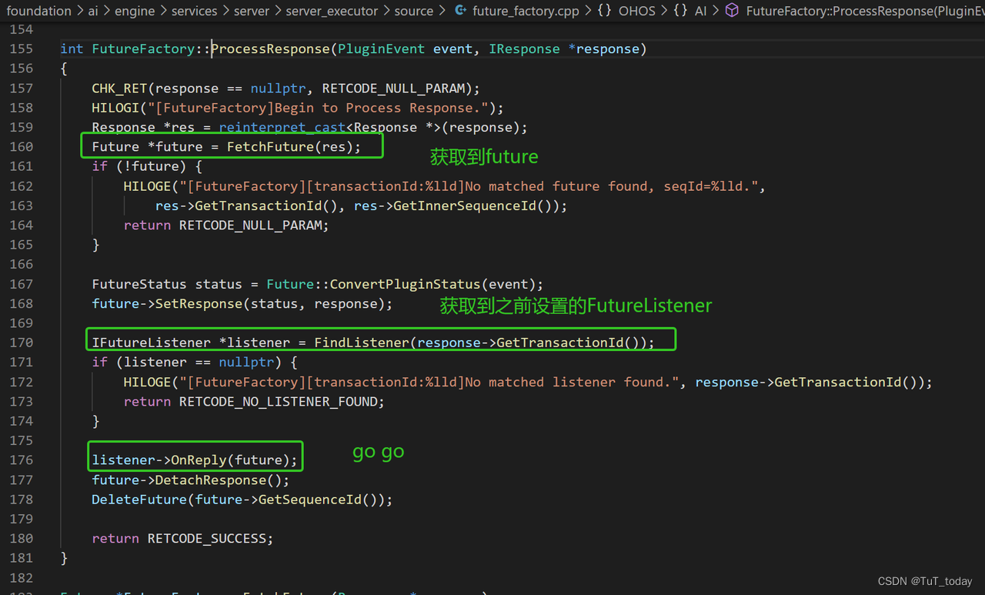Select server_executor in the breadcrumb
Image resolution: width=985 pixels, height=595 pixels.
point(332,11)
